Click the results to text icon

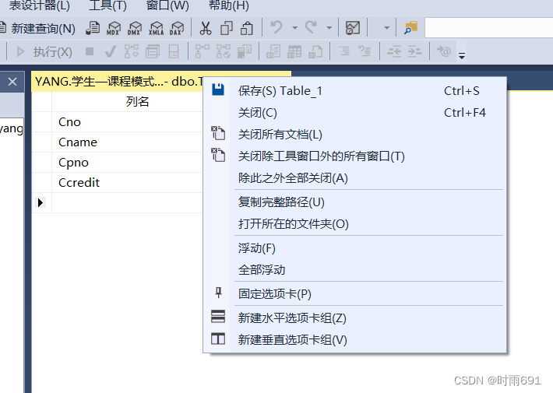273,52
